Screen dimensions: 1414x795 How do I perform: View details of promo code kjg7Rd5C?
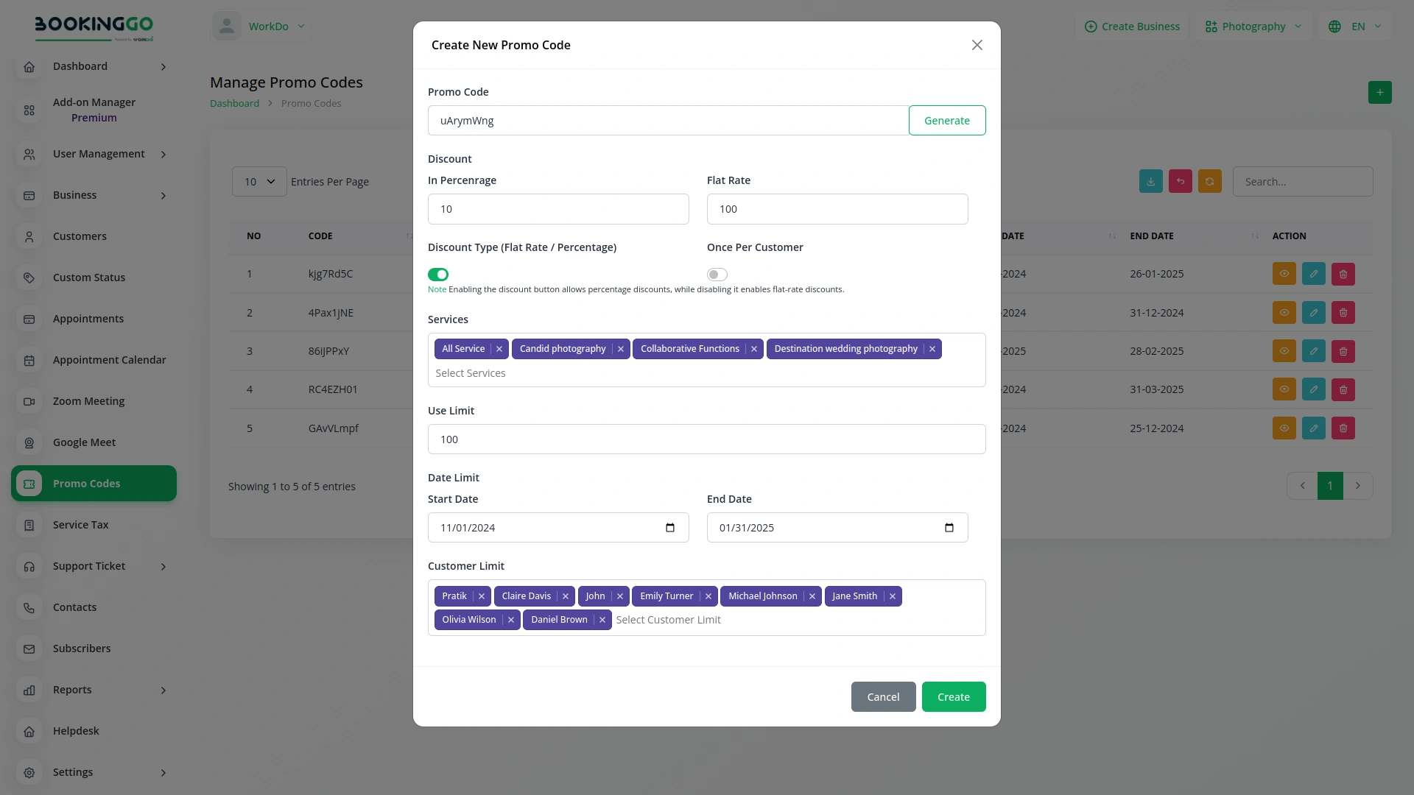[1284, 273]
